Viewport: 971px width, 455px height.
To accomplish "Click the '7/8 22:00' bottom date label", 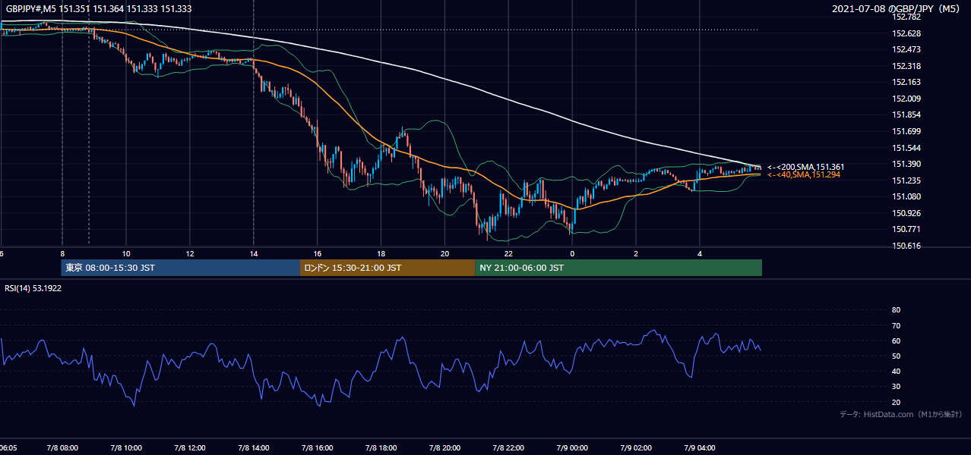I will pyautogui.click(x=509, y=448).
